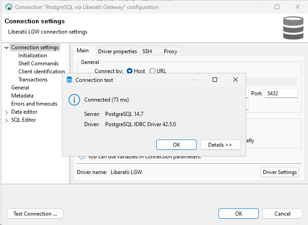Open the Driver properties tab

(x=117, y=51)
